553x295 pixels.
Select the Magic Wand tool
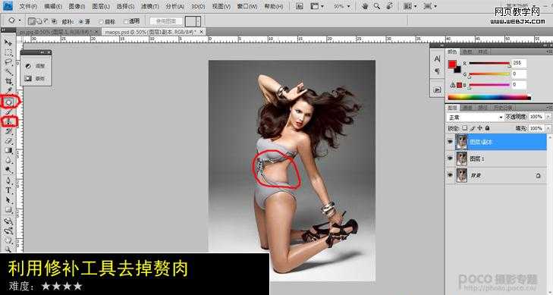coord(8,72)
